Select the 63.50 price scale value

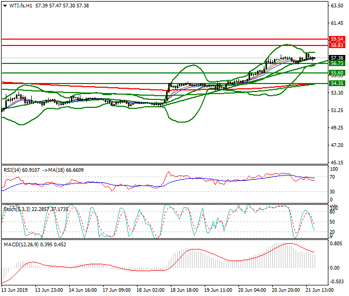[x=337, y=6]
